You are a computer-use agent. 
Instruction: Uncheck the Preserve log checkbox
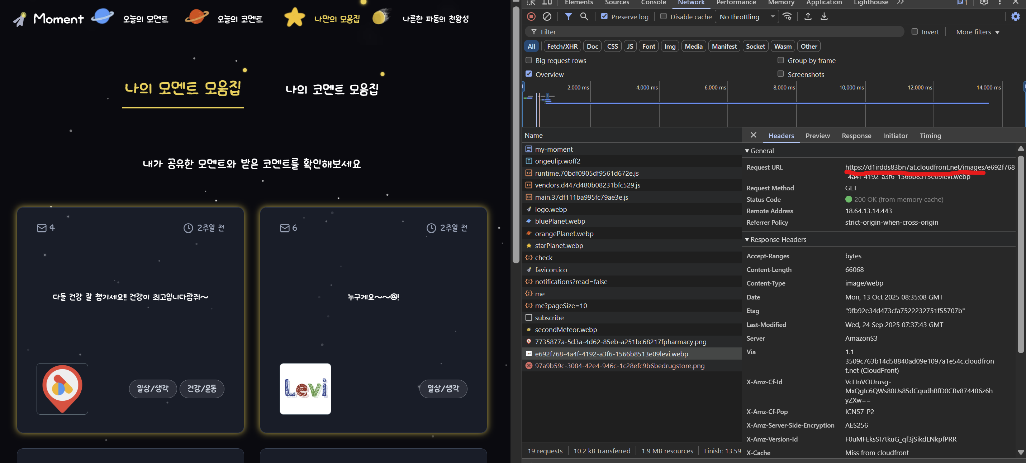[604, 16]
